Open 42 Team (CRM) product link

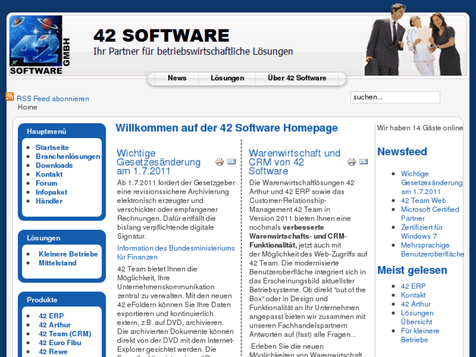pos(65,334)
